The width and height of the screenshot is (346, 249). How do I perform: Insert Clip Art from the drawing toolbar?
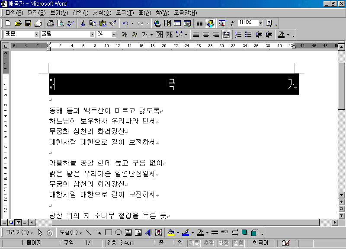click(x=158, y=233)
